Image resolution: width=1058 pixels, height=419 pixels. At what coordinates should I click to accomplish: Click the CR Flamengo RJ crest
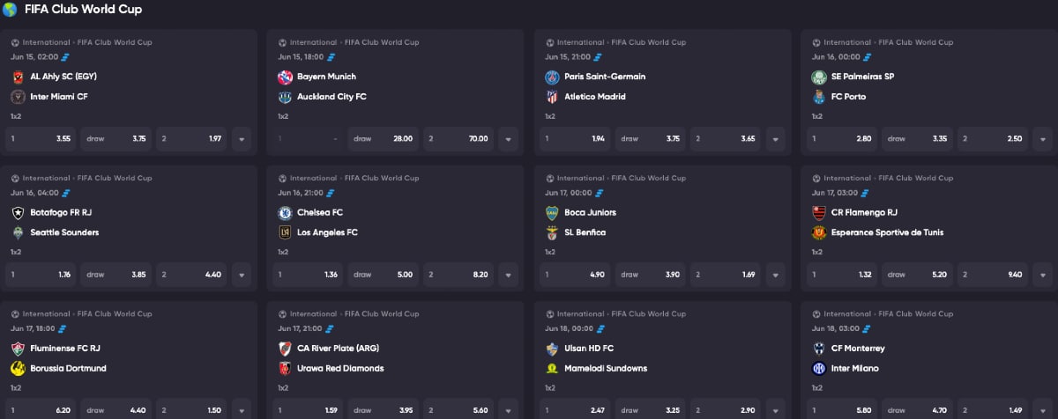pos(819,212)
